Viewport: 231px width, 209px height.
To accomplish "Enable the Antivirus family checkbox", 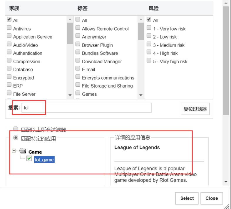I will (x=9, y=28).
